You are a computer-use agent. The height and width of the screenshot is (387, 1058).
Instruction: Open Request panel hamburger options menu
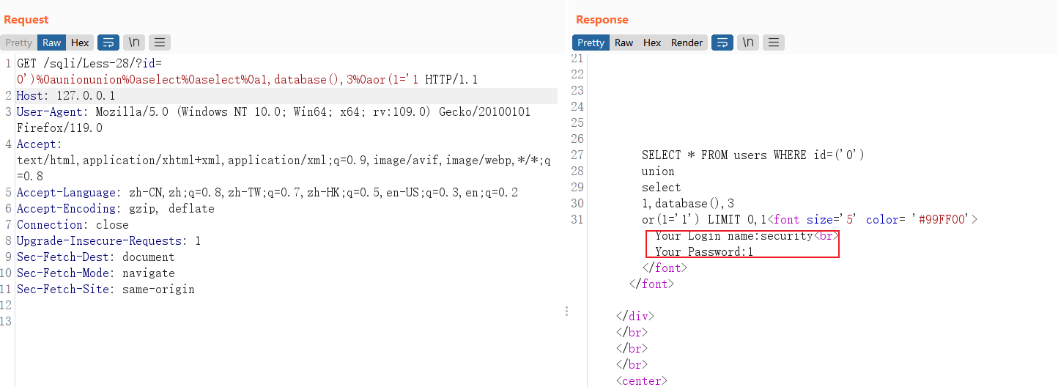pos(160,43)
